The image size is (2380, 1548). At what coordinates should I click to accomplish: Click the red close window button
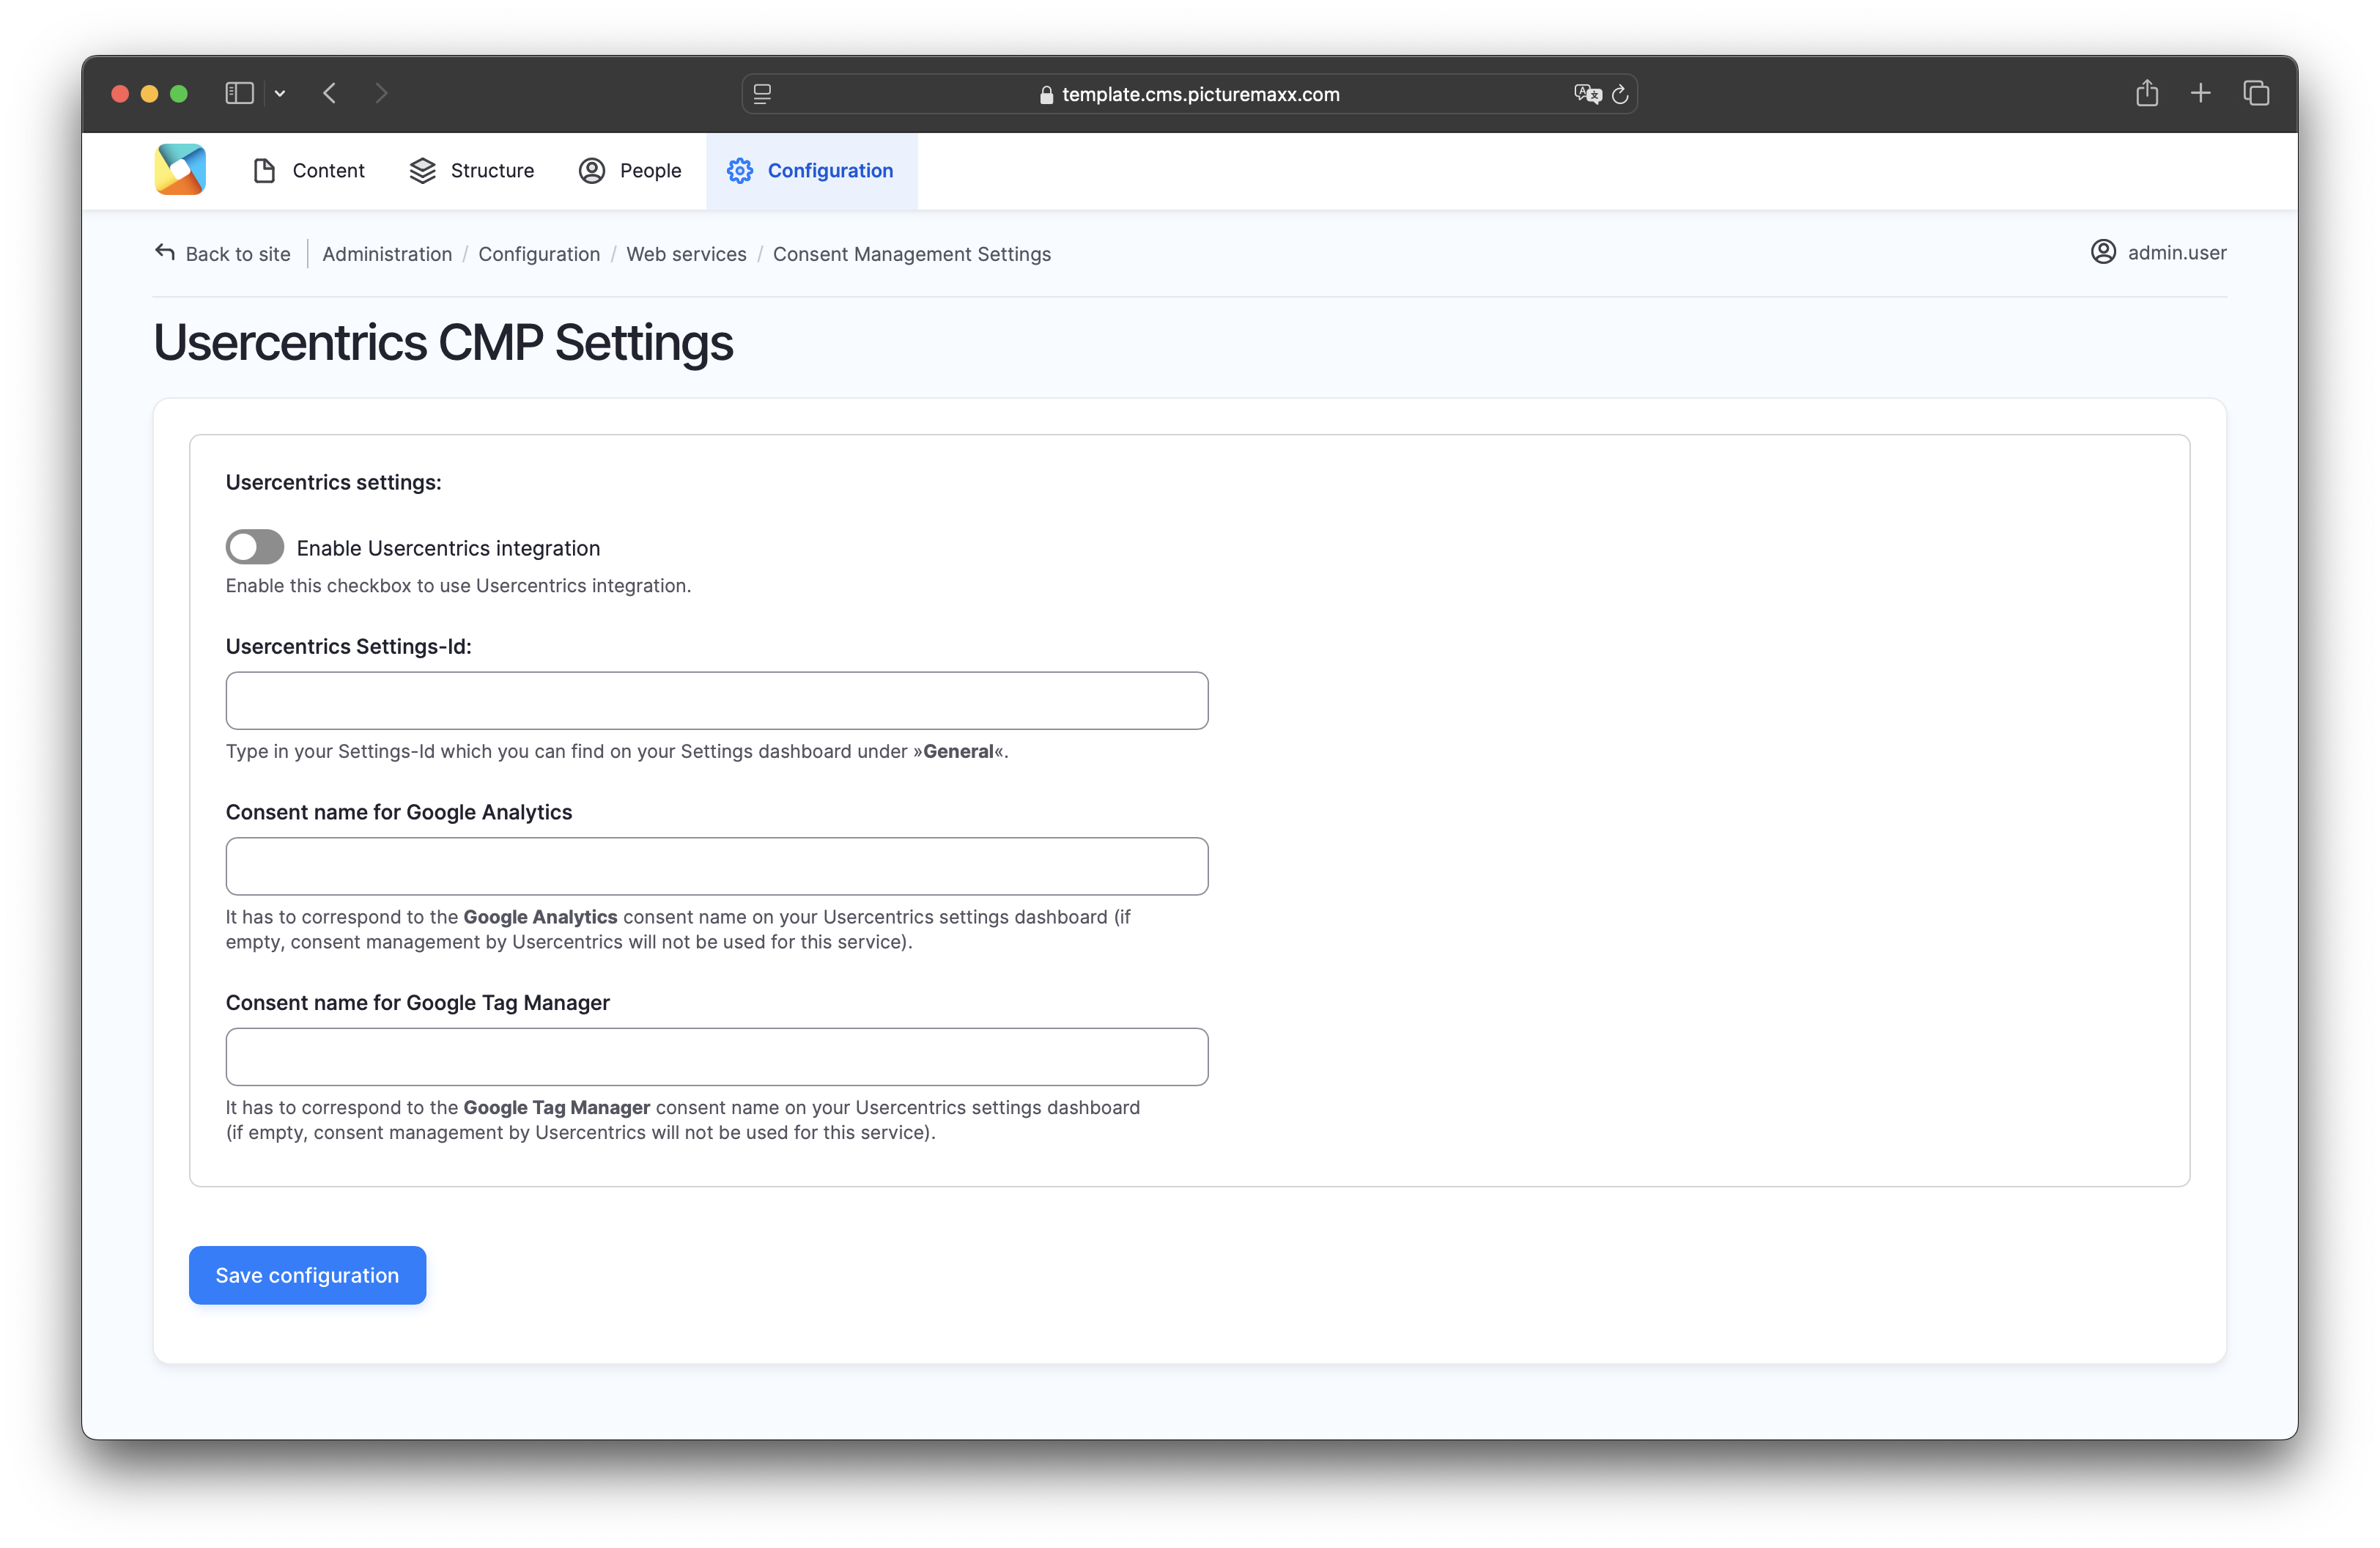pos(120,93)
